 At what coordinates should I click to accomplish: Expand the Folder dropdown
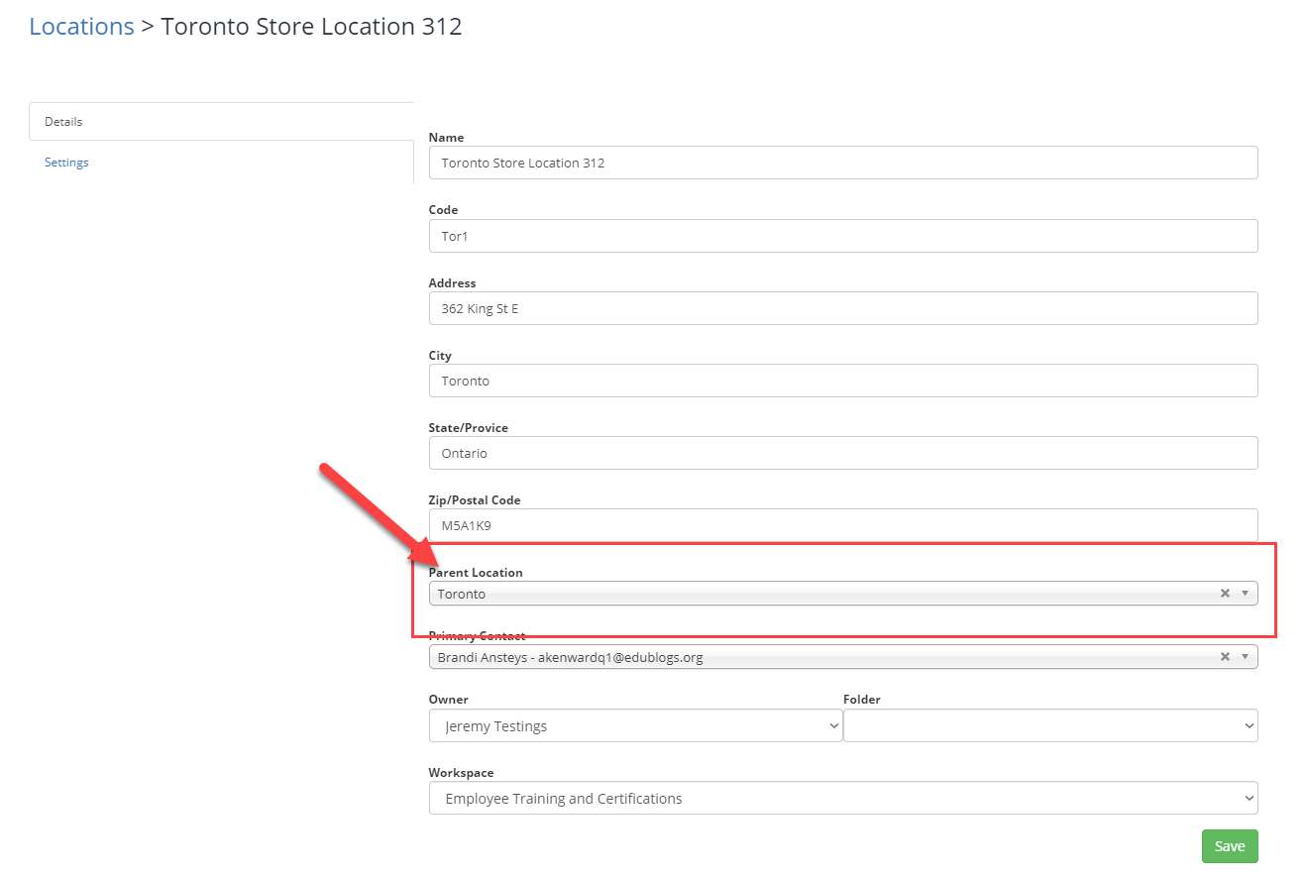click(1050, 725)
